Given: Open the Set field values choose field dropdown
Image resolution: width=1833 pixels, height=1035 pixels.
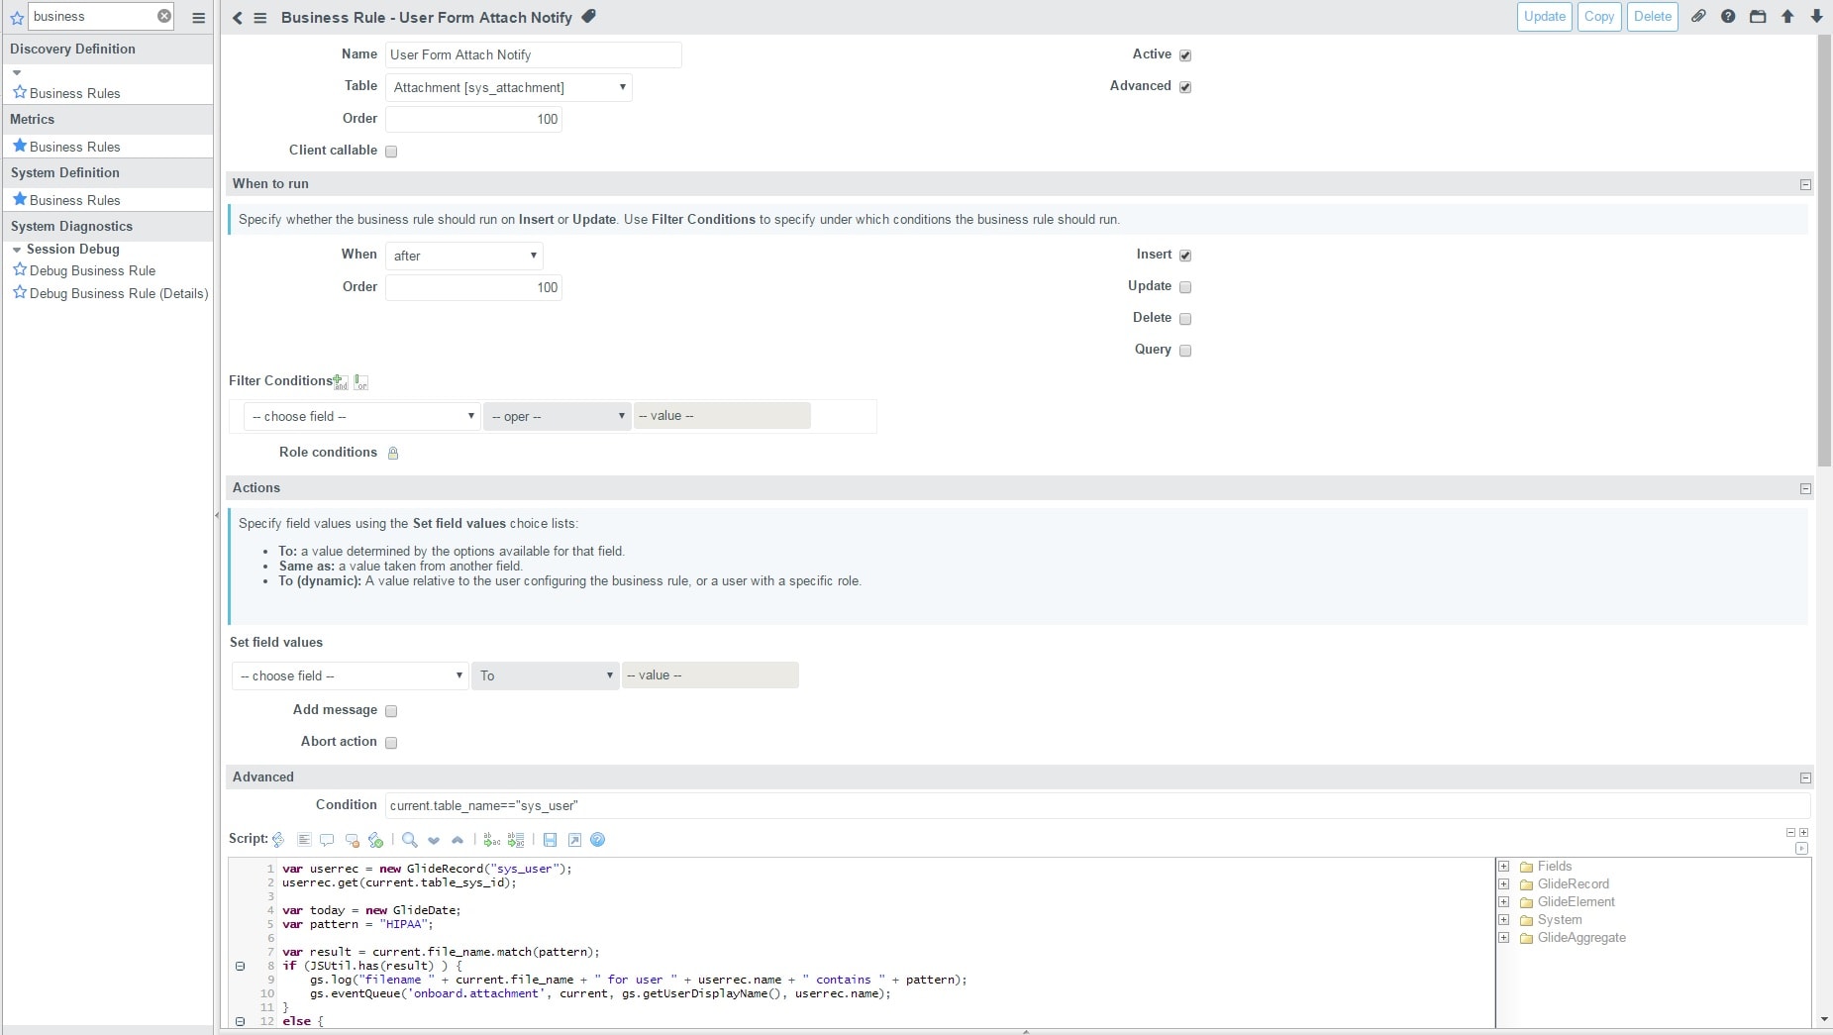Looking at the screenshot, I should (351, 675).
